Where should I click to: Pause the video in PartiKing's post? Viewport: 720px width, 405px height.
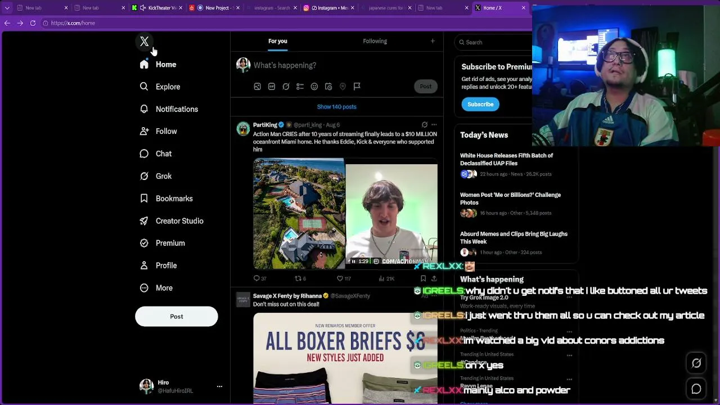click(353, 262)
